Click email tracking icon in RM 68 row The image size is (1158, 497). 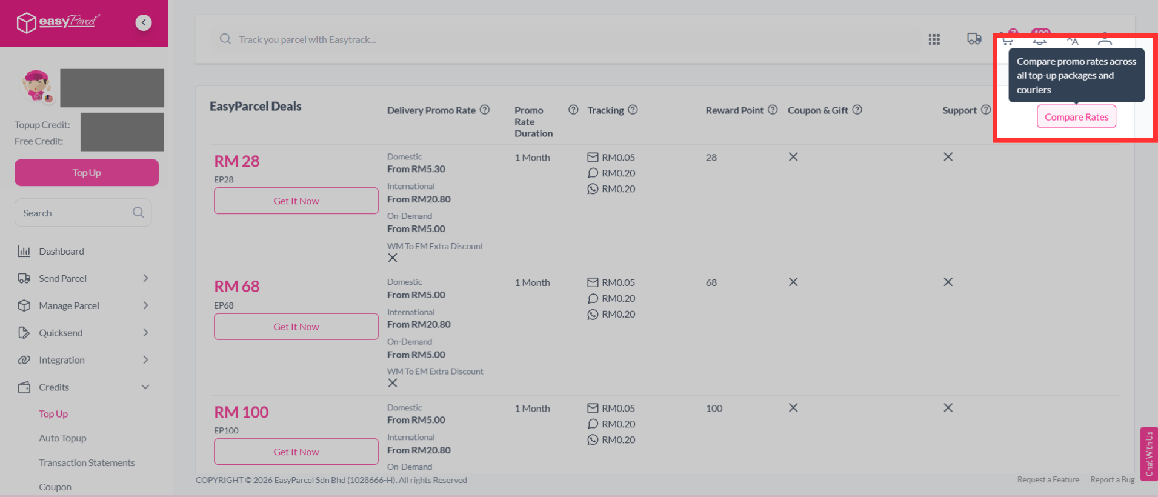click(593, 282)
